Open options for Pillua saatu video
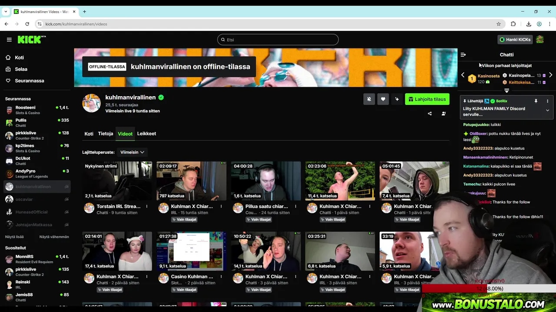556x312 pixels. [x=295, y=206]
